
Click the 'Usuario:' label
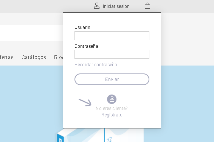(x=83, y=27)
